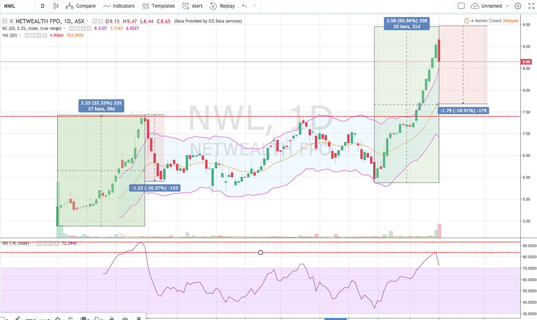
Task: Click the flag icon beside NETWEALTH FPO
Action: [x=11, y=21]
